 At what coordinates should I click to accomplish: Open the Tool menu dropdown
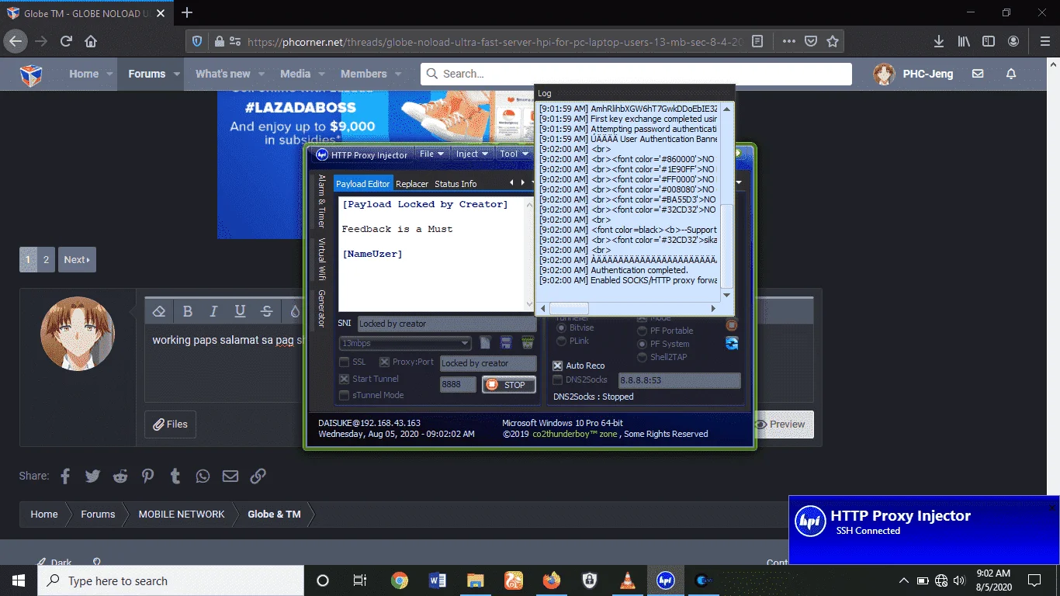(x=514, y=154)
